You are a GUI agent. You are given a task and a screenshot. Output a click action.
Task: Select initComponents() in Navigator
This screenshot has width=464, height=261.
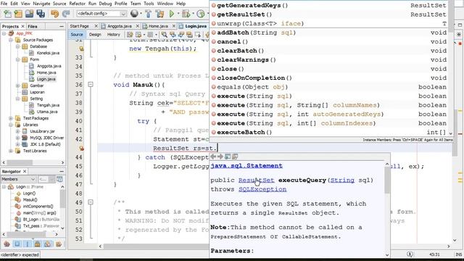click(x=38, y=206)
